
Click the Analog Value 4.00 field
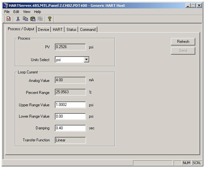tap(70, 80)
